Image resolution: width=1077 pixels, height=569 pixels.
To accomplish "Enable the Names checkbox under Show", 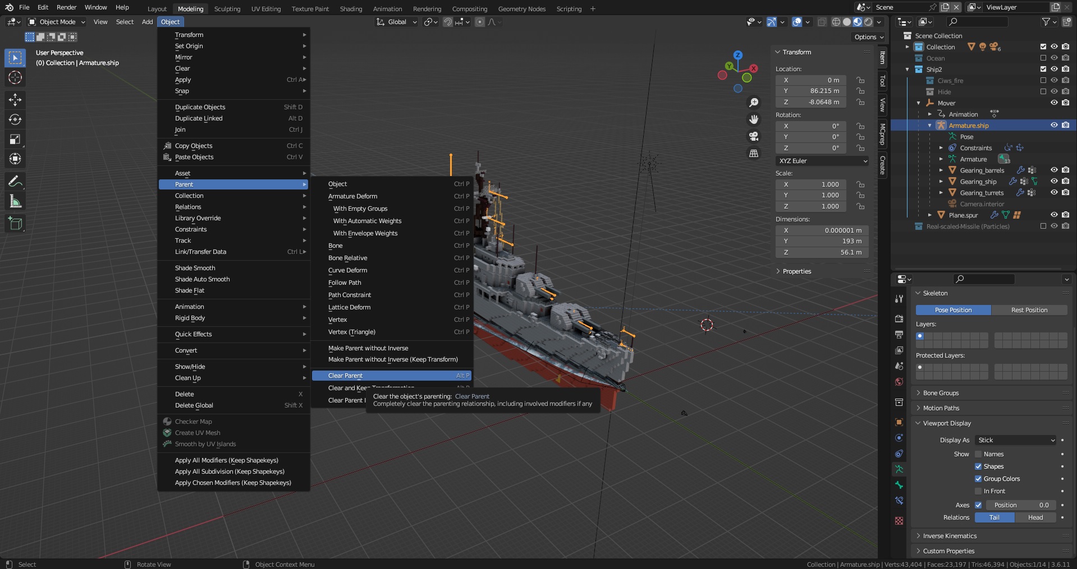I will click(x=978, y=454).
